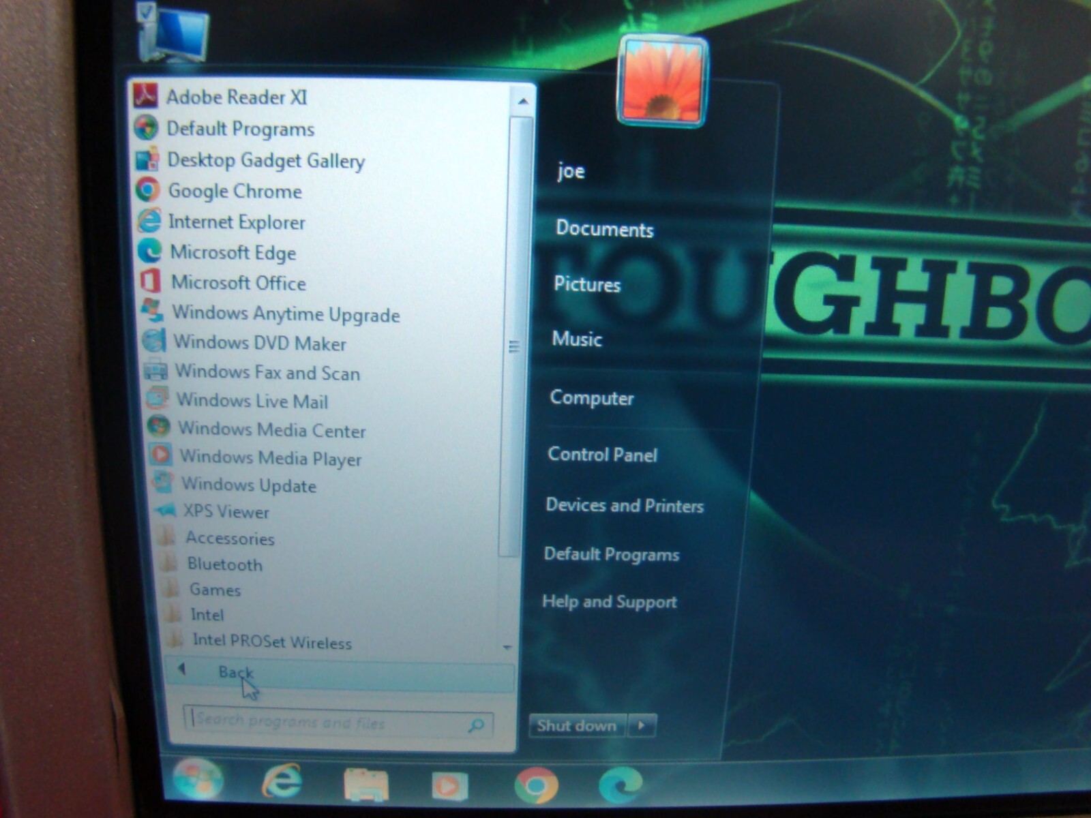Open joe user folder

click(x=571, y=170)
